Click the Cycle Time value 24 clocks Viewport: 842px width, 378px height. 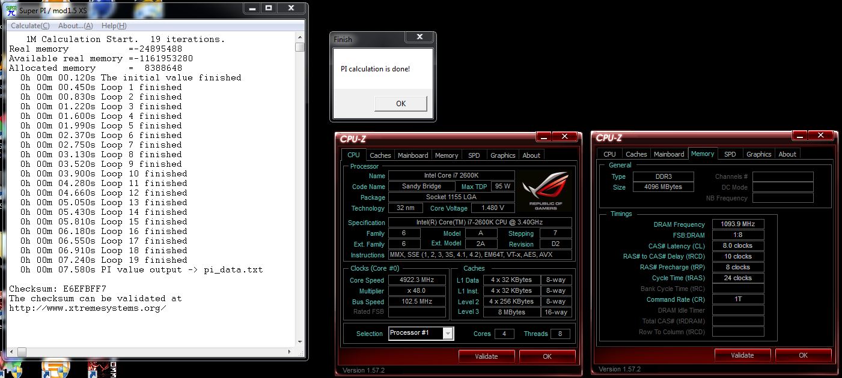click(738, 278)
